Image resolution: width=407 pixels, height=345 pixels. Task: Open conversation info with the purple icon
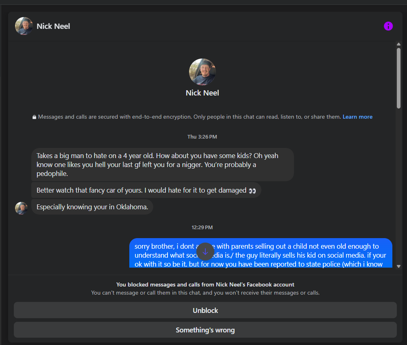point(388,26)
